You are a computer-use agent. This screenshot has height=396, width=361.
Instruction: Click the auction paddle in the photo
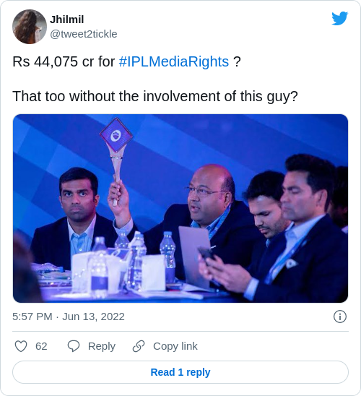[116, 157]
